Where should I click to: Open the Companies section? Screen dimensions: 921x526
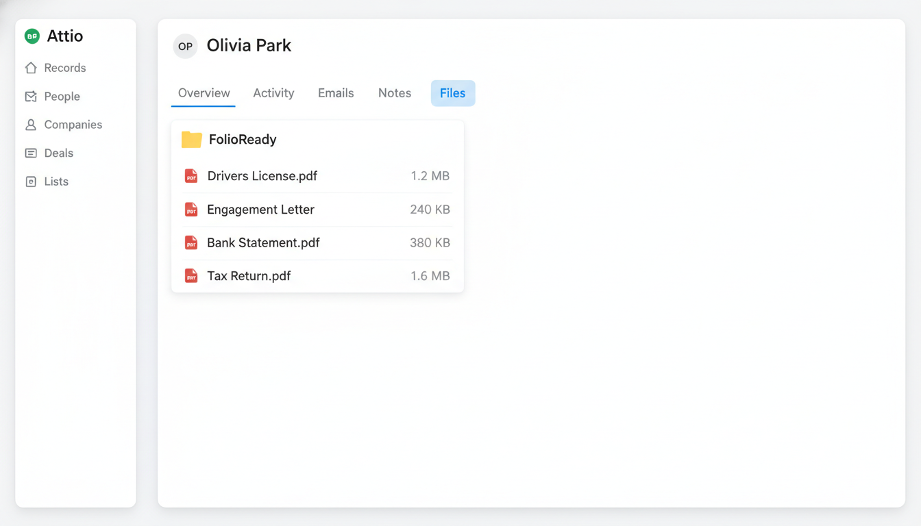point(73,125)
